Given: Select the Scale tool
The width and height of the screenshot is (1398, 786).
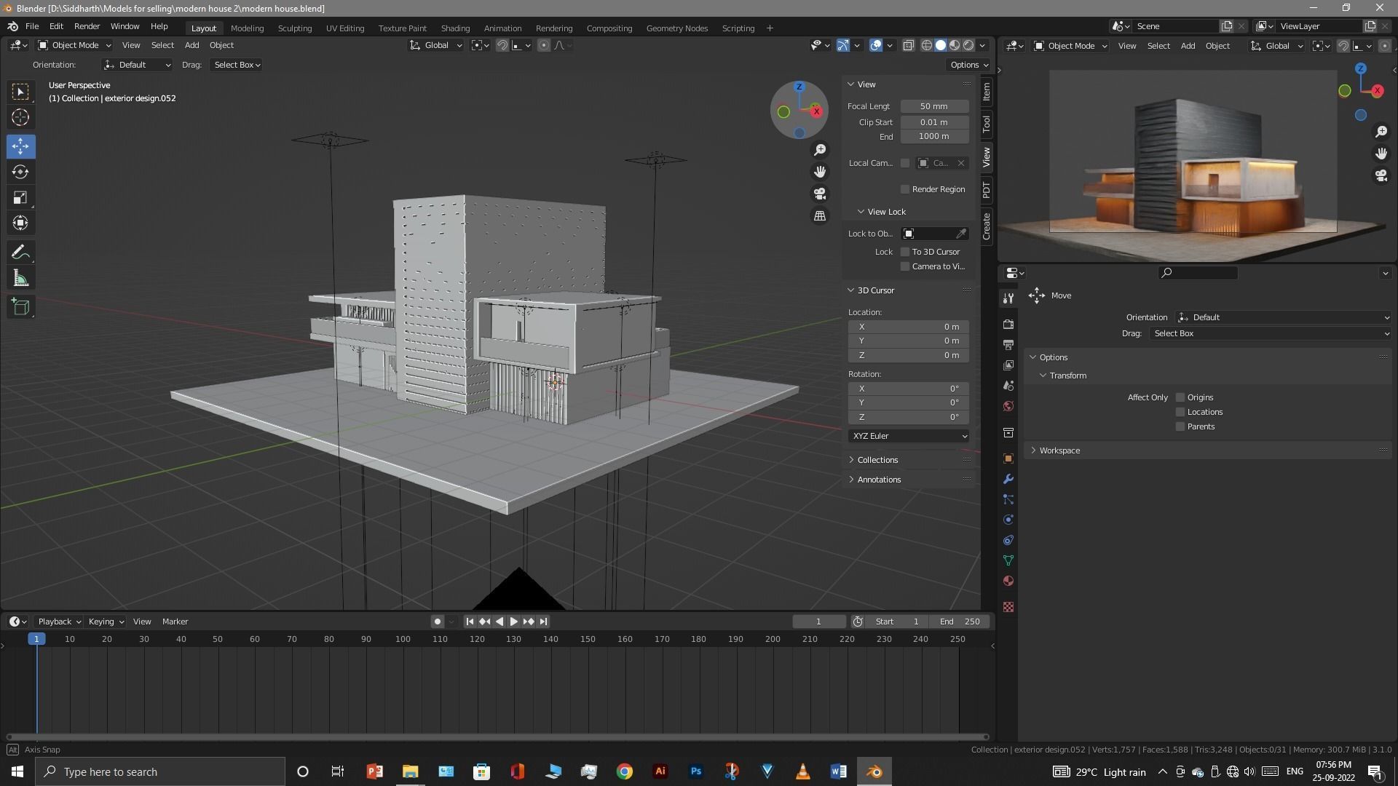Looking at the screenshot, I should [20, 197].
